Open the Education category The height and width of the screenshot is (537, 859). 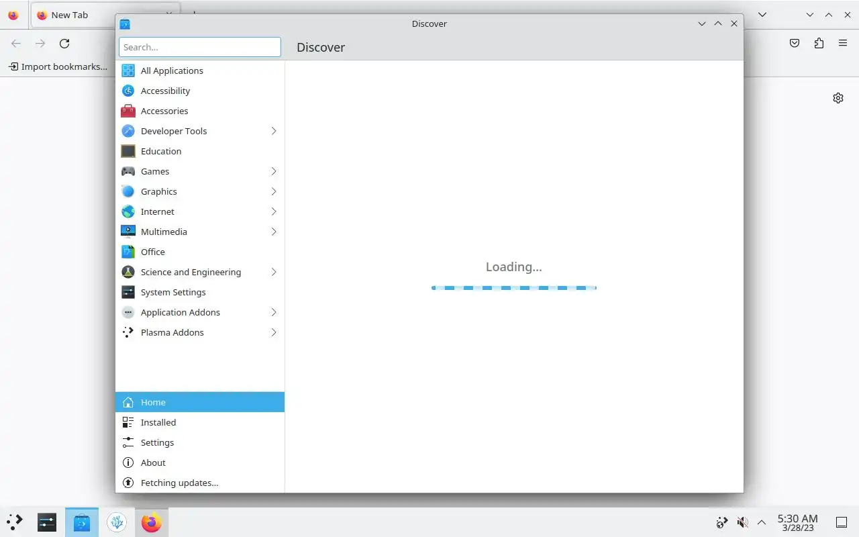(x=200, y=151)
